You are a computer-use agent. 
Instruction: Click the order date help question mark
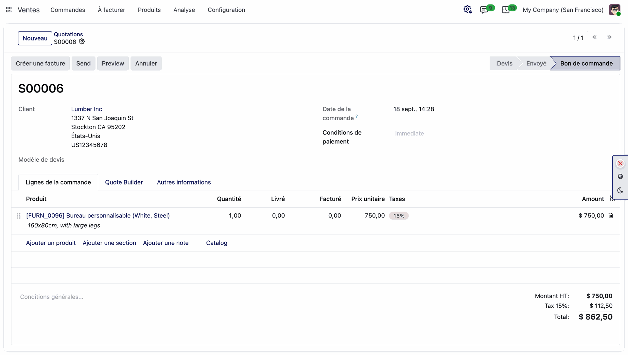point(357,116)
